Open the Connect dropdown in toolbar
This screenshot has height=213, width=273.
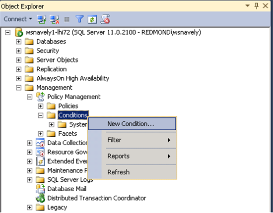pyautogui.click(x=18, y=19)
